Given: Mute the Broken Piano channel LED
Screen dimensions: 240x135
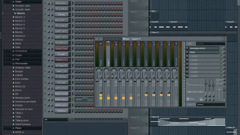Looking at the screenshot, I should [45, 48].
